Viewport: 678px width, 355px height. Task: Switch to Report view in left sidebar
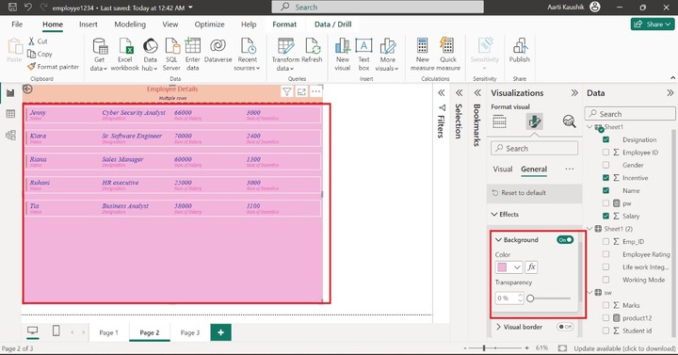pos(10,92)
